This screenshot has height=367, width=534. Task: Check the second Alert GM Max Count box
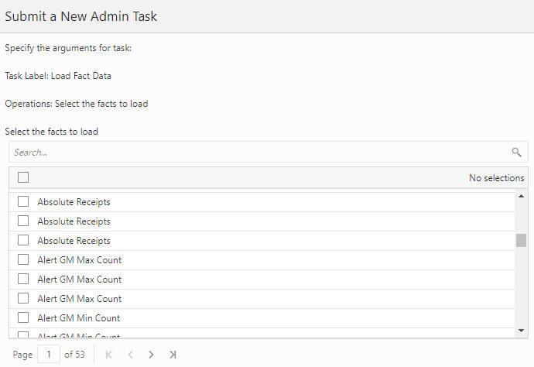click(x=23, y=279)
